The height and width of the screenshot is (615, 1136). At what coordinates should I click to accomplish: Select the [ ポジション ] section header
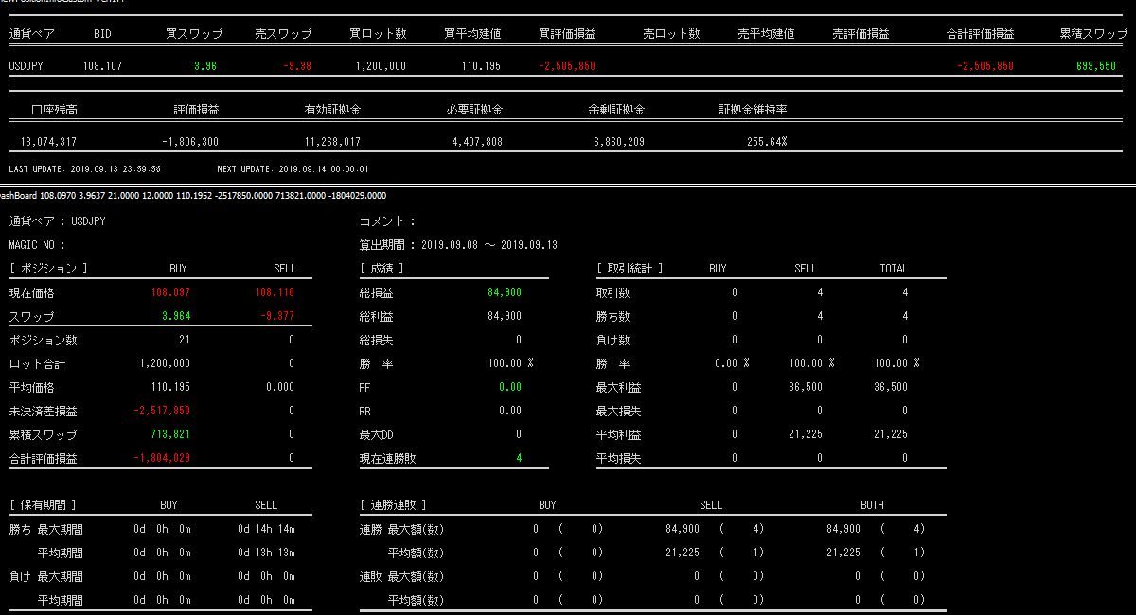coord(47,269)
